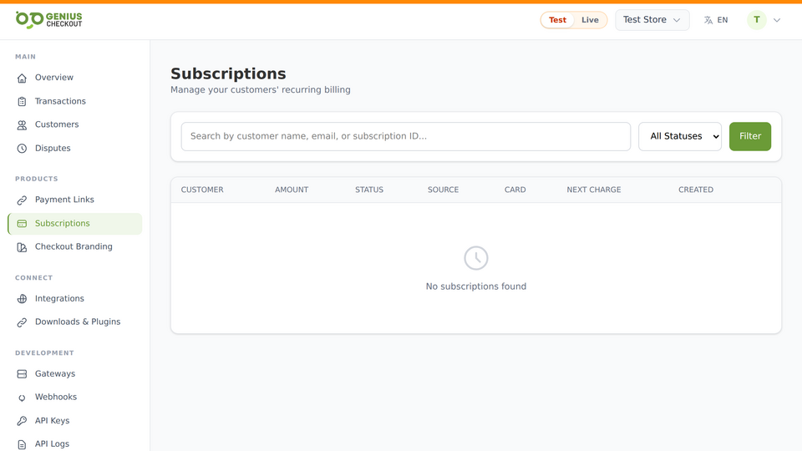Open the Gateways page

pos(74,374)
